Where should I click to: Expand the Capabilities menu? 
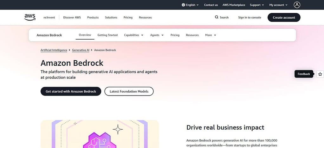[134, 35]
